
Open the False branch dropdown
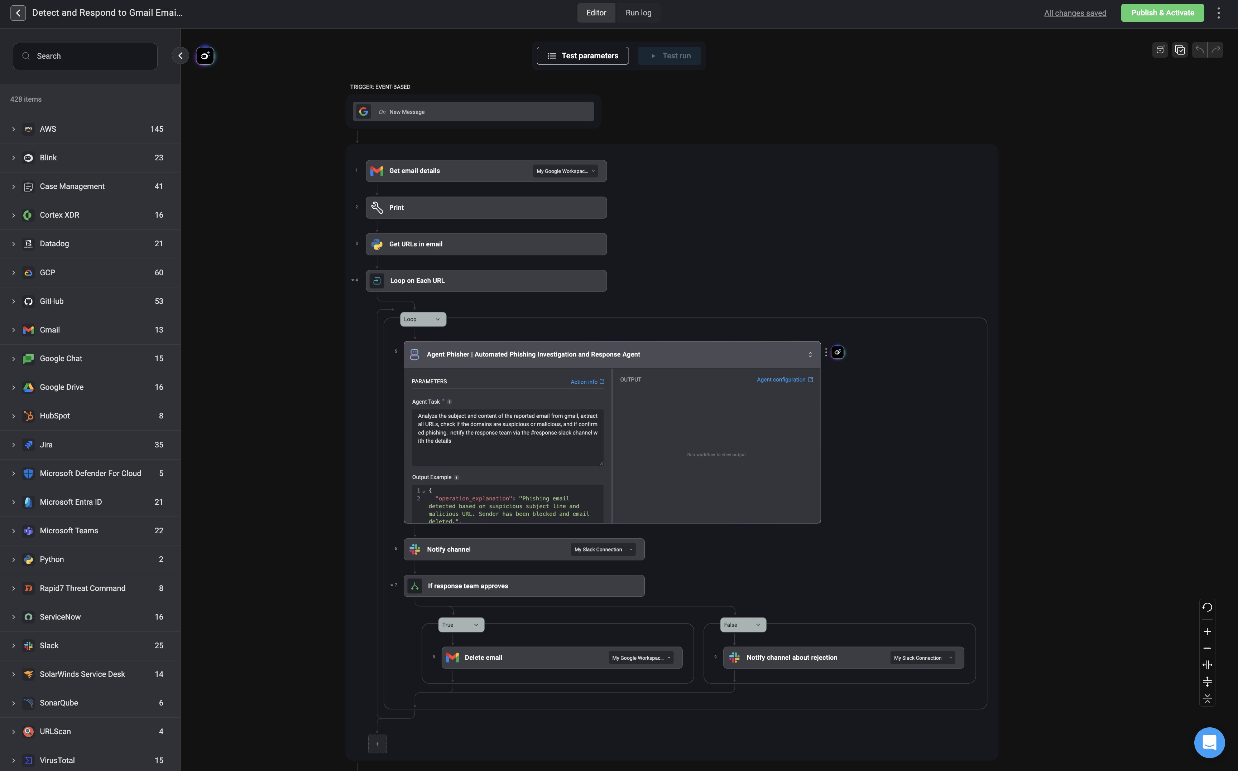pyautogui.click(x=743, y=625)
